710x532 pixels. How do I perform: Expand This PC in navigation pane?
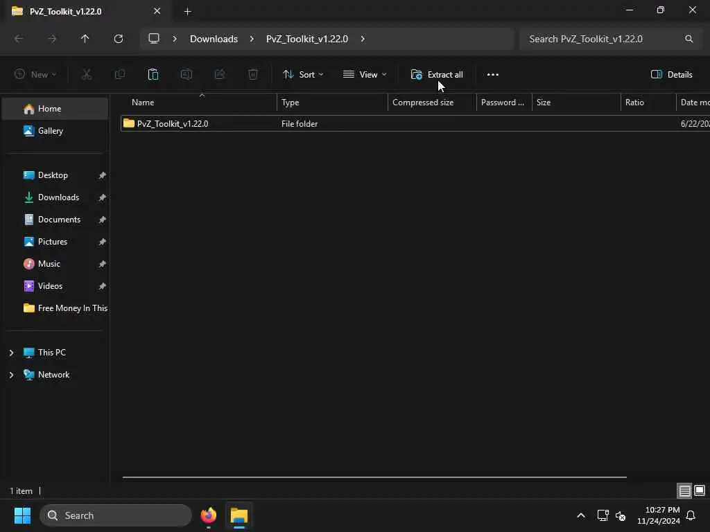(x=11, y=353)
